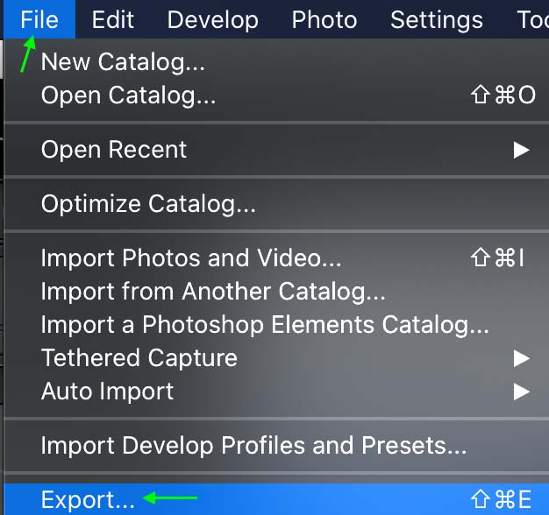This screenshot has width=549, height=515.
Task: Open the Photo menu
Action: [324, 19]
